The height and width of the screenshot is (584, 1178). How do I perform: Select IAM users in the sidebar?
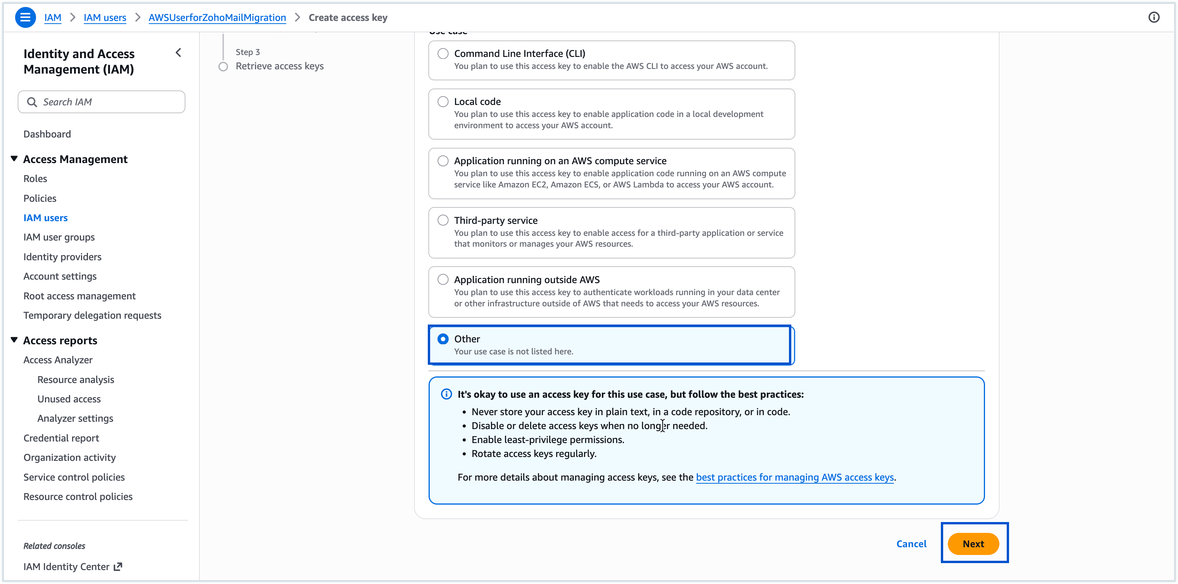coord(45,218)
